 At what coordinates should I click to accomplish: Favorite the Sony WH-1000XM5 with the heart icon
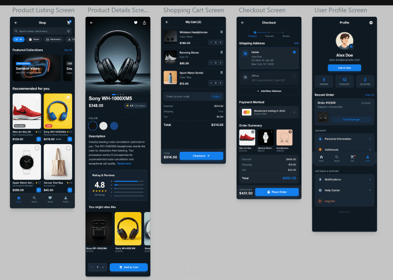(136, 23)
